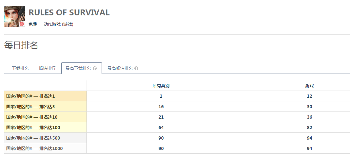Click value 64 in 所有类别 column
This screenshot has width=350, height=154.
[x=161, y=128]
